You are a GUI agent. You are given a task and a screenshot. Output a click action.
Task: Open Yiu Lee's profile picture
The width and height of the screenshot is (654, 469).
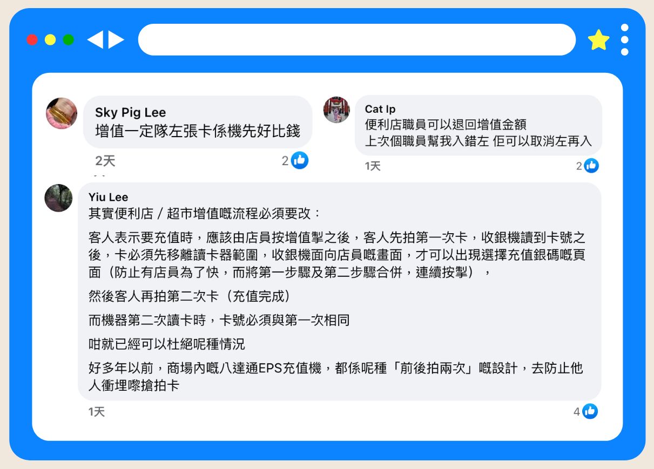coord(58,198)
